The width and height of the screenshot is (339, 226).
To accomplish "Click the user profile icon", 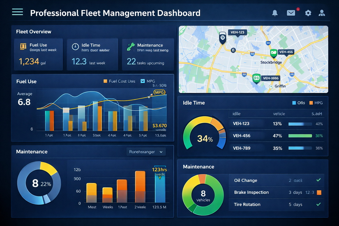I will [322, 13].
